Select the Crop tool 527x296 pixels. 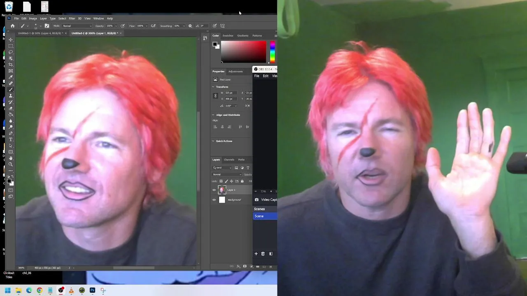(x=11, y=65)
